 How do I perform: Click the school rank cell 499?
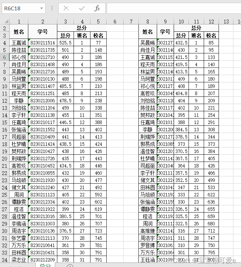211,180
